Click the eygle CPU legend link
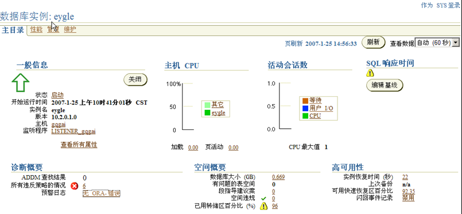The width and height of the screenshot is (462, 214). pos(219,113)
